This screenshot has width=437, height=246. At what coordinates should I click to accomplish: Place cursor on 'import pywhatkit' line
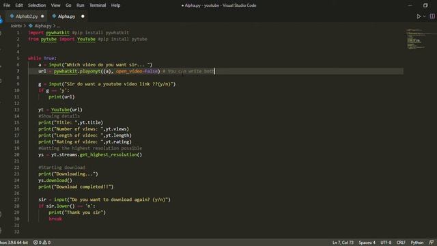[x=79, y=33]
